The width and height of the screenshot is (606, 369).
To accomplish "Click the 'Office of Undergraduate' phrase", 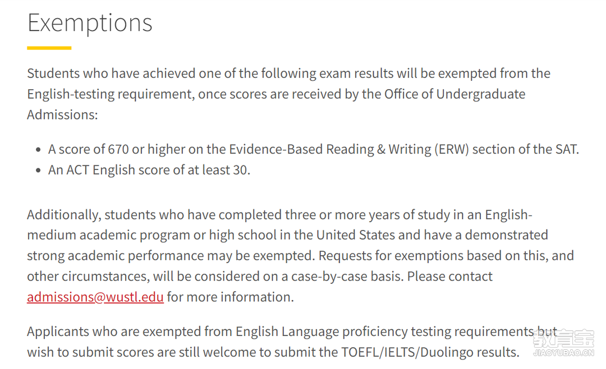I will click(454, 94).
